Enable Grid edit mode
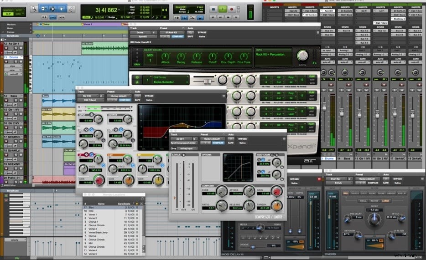 pyautogui.click(x=19, y=14)
